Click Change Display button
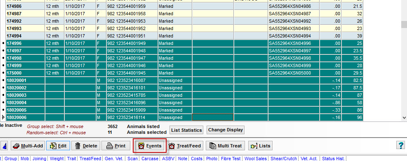407x161 pixels. click(225, 130)
